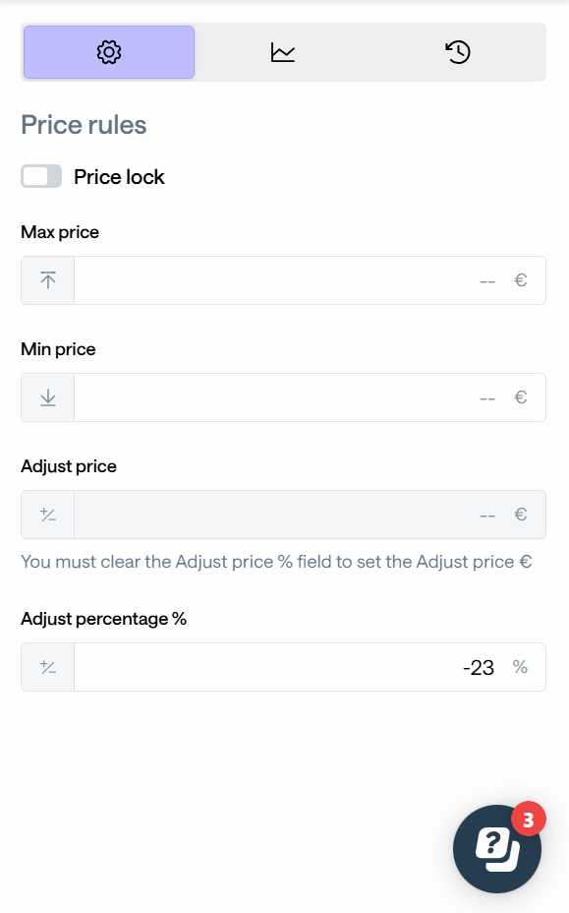Click the Min price down-arrow icon
Viewport: 569px width, 913px height.
[x=48, y=397]
